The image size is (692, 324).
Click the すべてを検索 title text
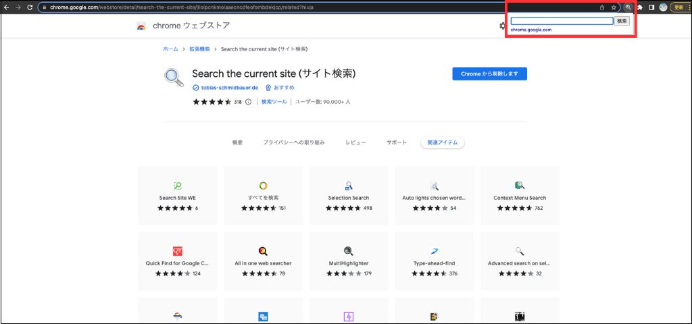(x=263, y=198)
